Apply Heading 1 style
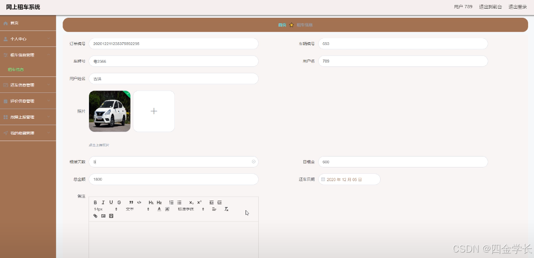The image size is (534, 258). 151,202
